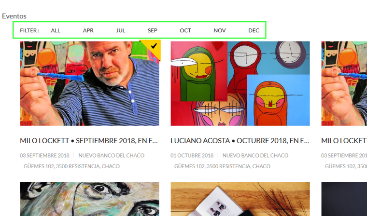This screenshot has height=216, width=367.
Task: Choose the SEP filter
Action: 153,30
